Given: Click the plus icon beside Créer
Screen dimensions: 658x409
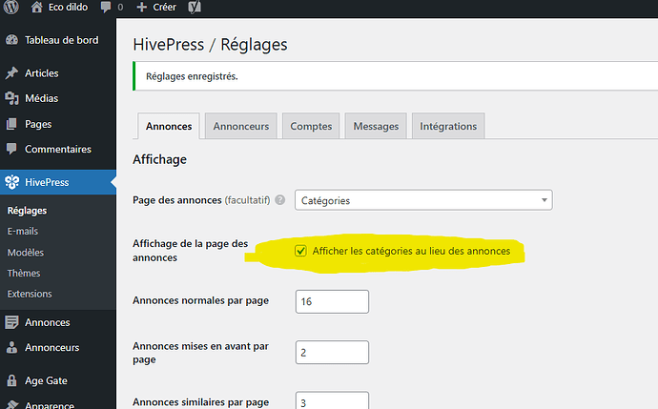Looking at the screenshot, I should (x=142, y=7).
